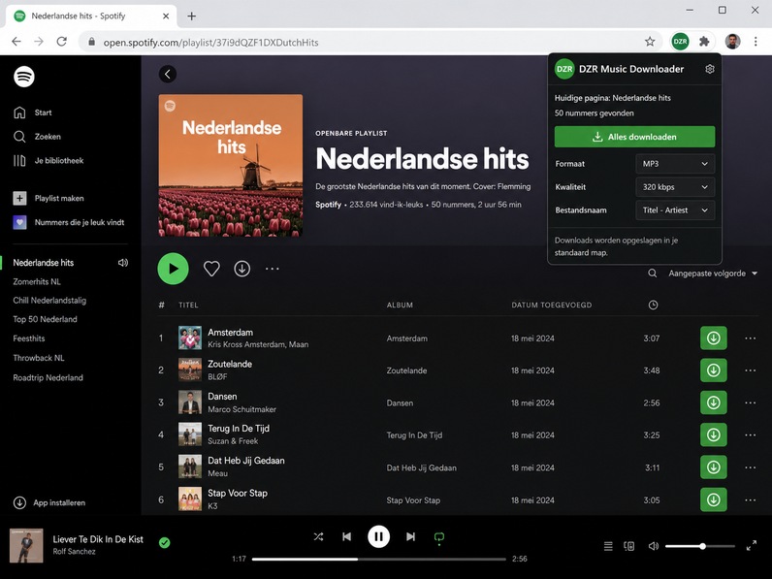Open more options for the Dansen track

[x=750, y=402]
